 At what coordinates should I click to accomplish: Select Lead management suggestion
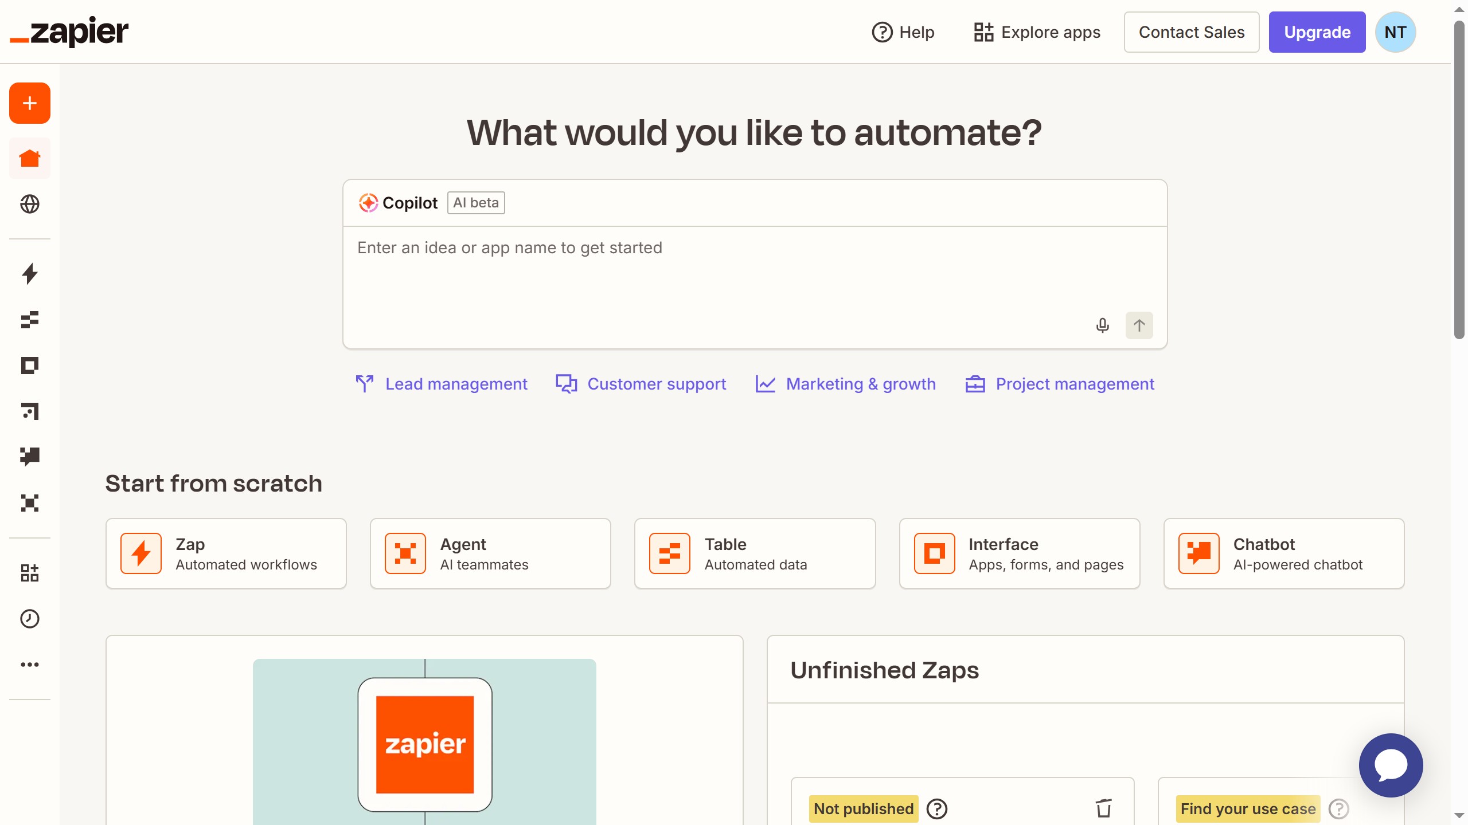click(442, 384)
